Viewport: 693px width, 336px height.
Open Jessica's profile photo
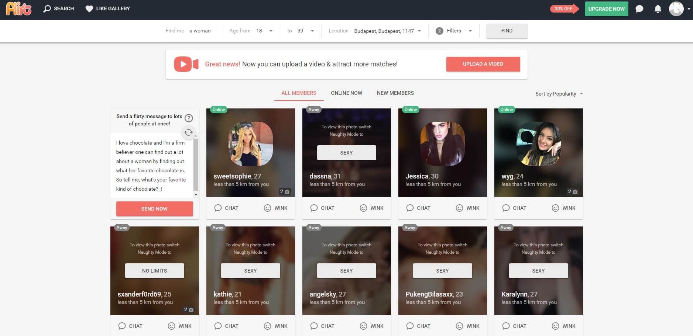442,144
